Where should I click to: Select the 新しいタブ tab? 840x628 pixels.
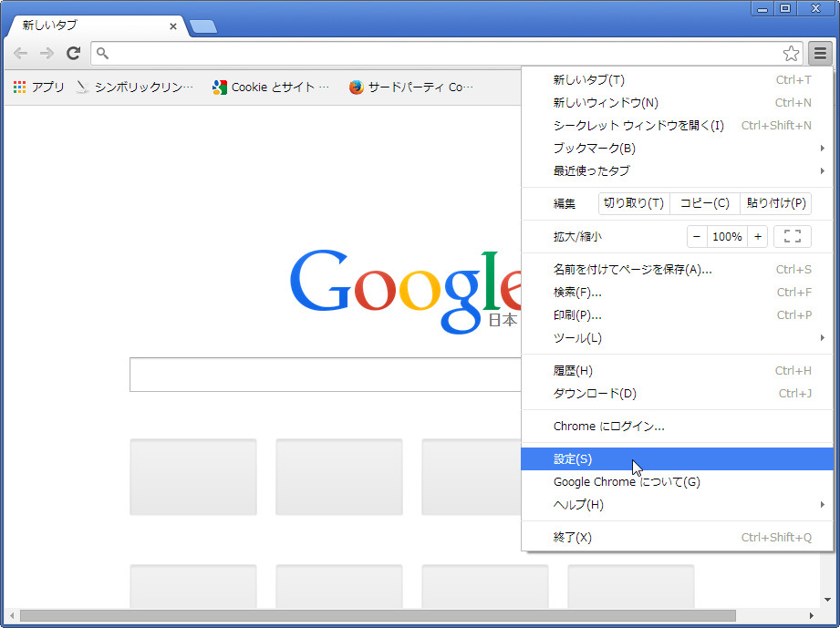[x=97, y=26]
